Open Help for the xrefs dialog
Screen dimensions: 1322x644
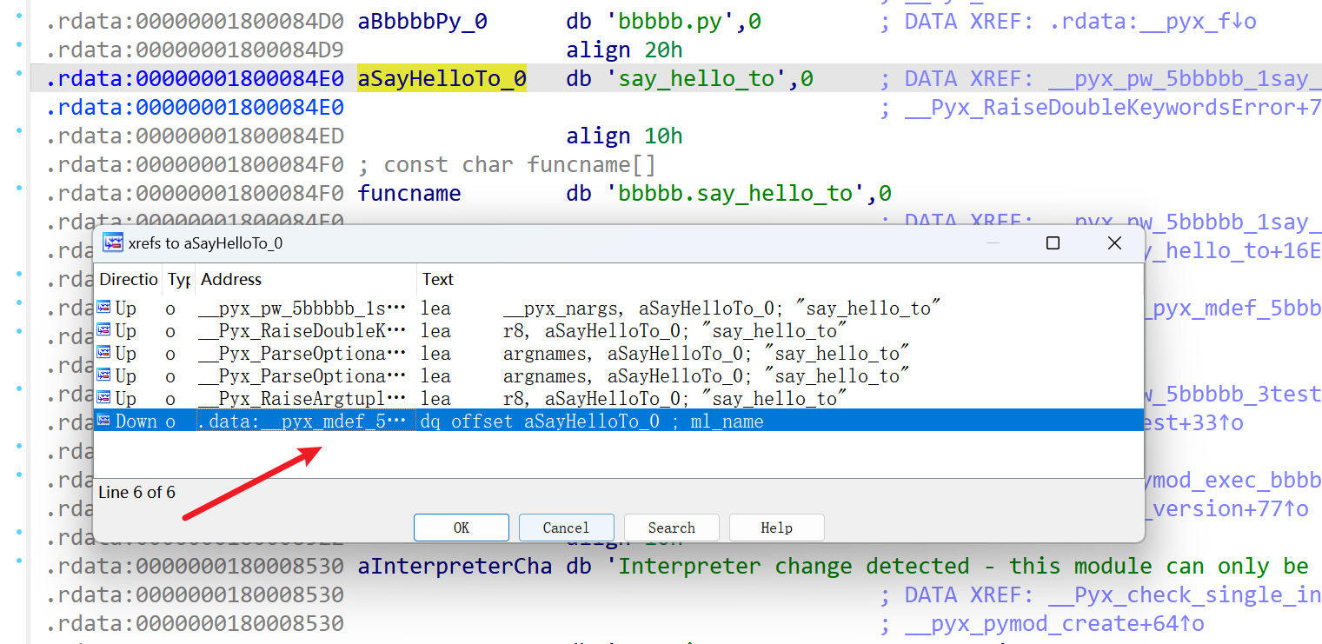point(776,528)
